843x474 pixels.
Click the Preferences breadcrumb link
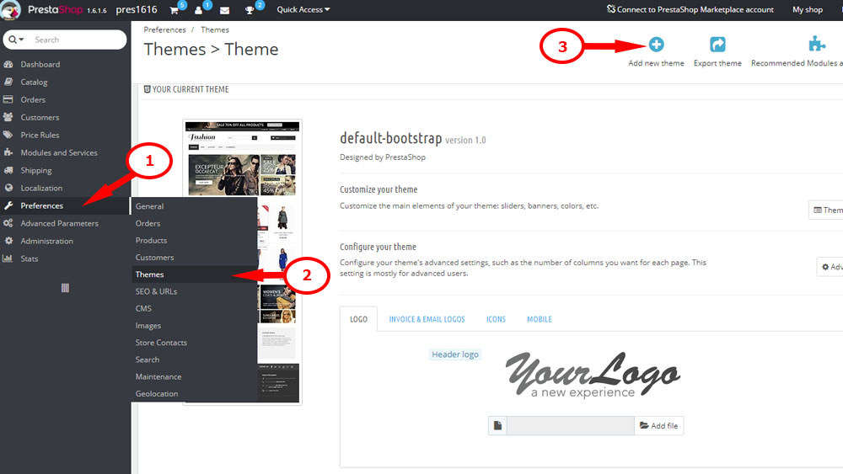tap(164, 30)
